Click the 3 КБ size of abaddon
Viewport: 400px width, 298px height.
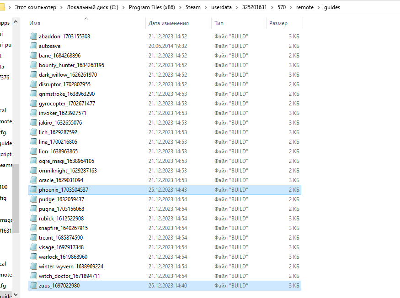tap(294, 36)
